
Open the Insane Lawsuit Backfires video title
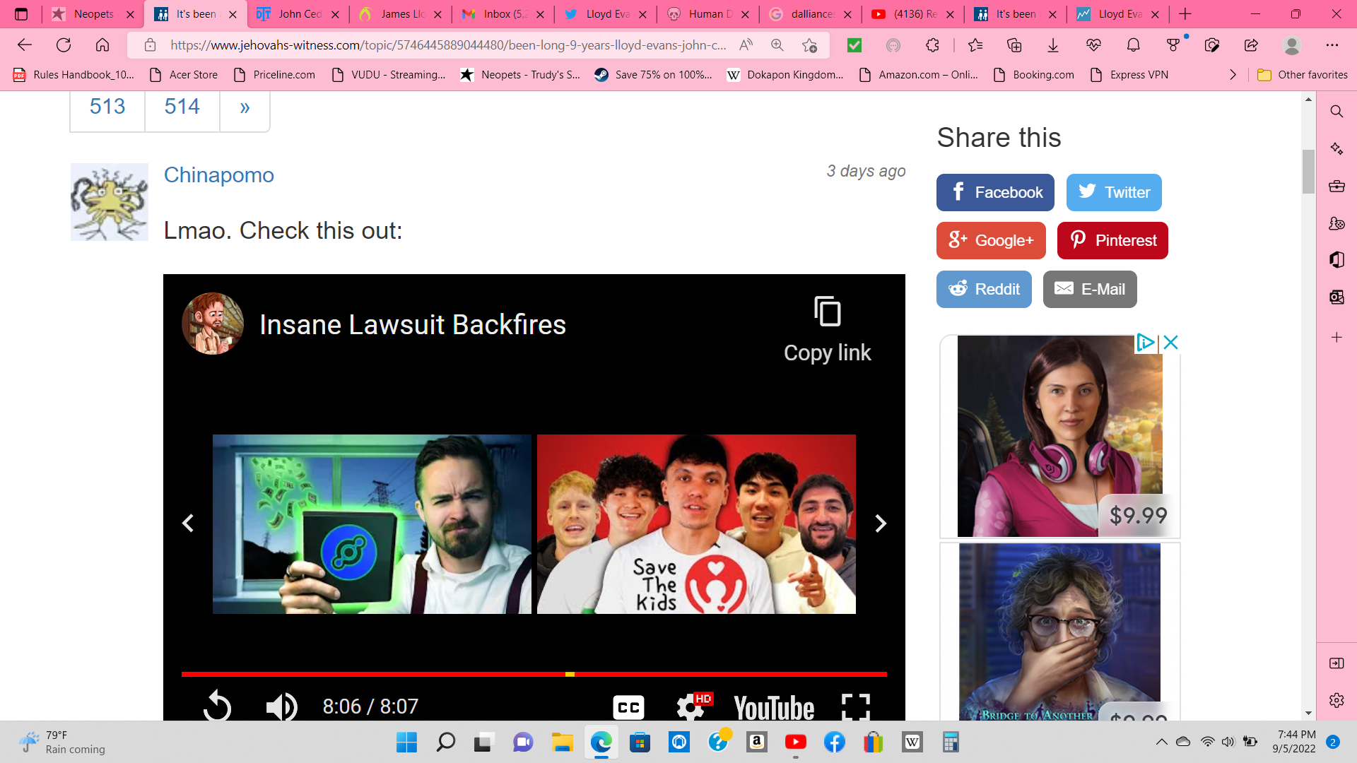click(x=413, y=325)
